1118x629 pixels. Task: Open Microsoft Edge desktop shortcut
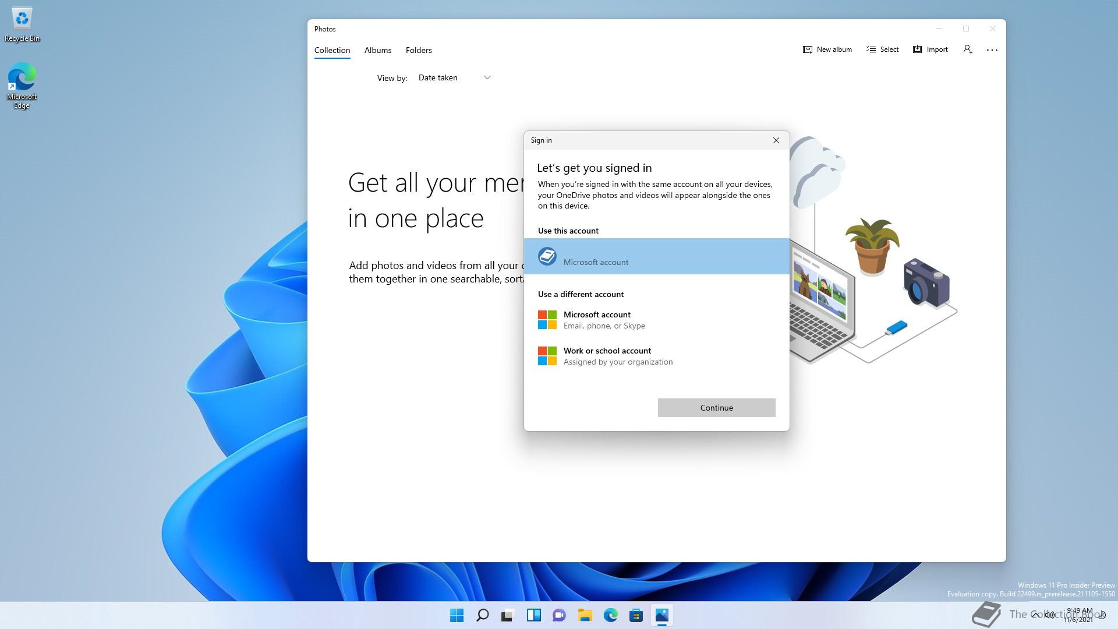(22, 86)
